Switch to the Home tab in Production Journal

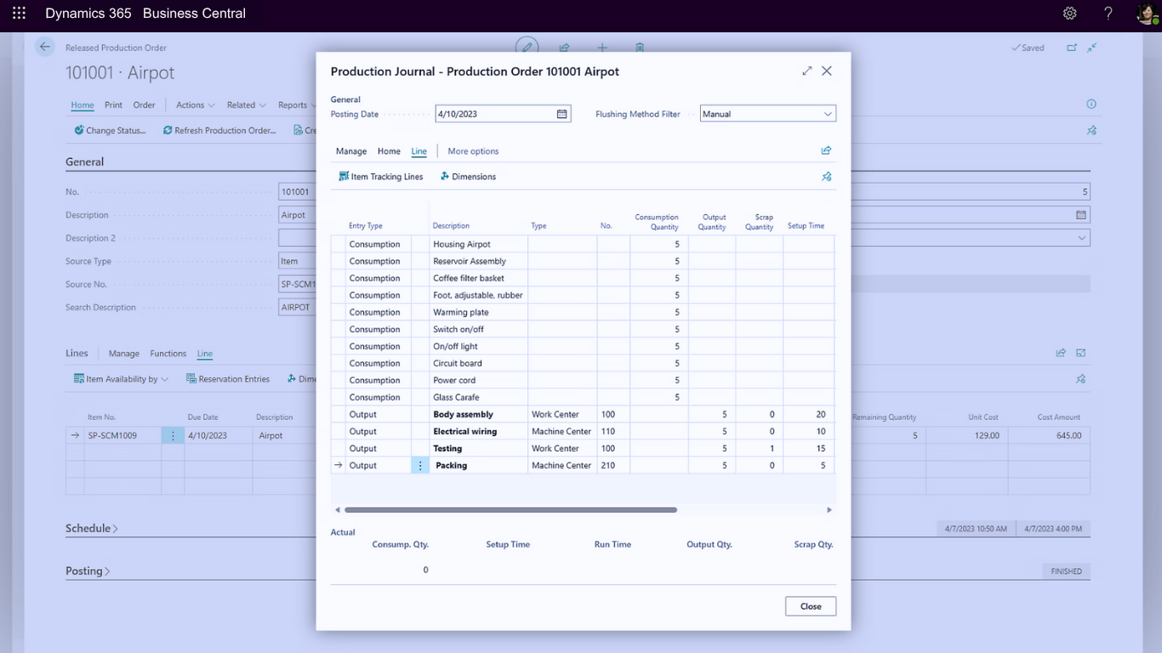click(x=389, y=150)
